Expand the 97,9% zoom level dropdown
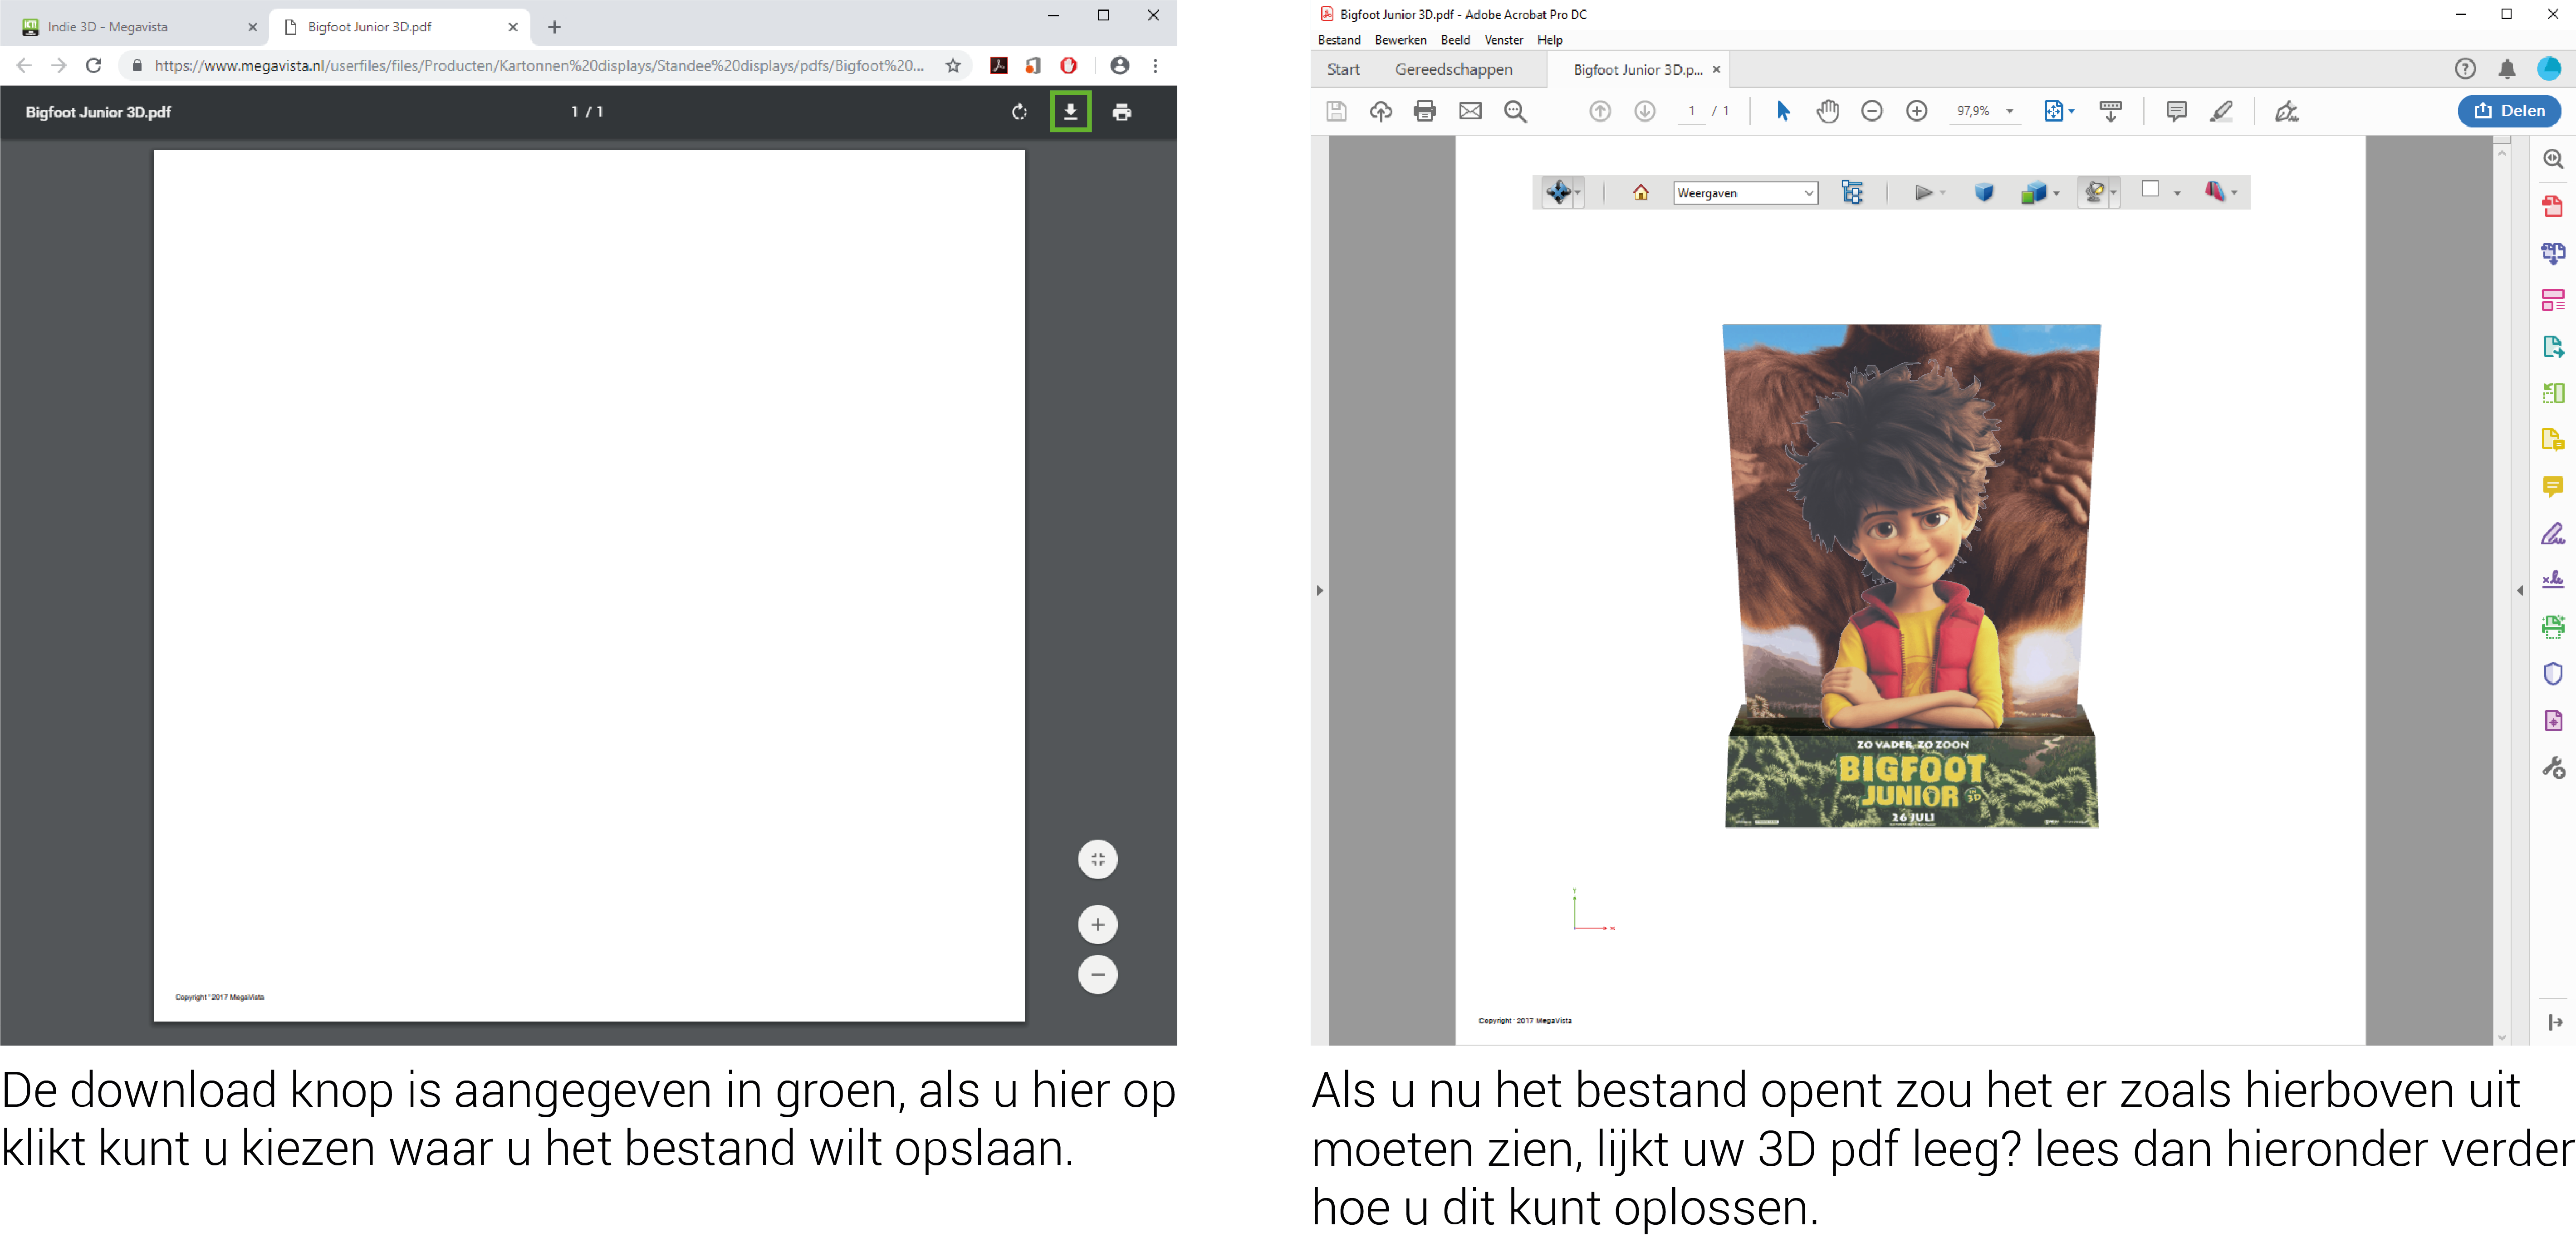 click(x=2010, y=112)
